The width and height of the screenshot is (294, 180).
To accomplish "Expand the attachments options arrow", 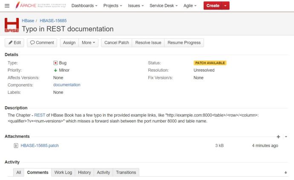I will [286, 136].
